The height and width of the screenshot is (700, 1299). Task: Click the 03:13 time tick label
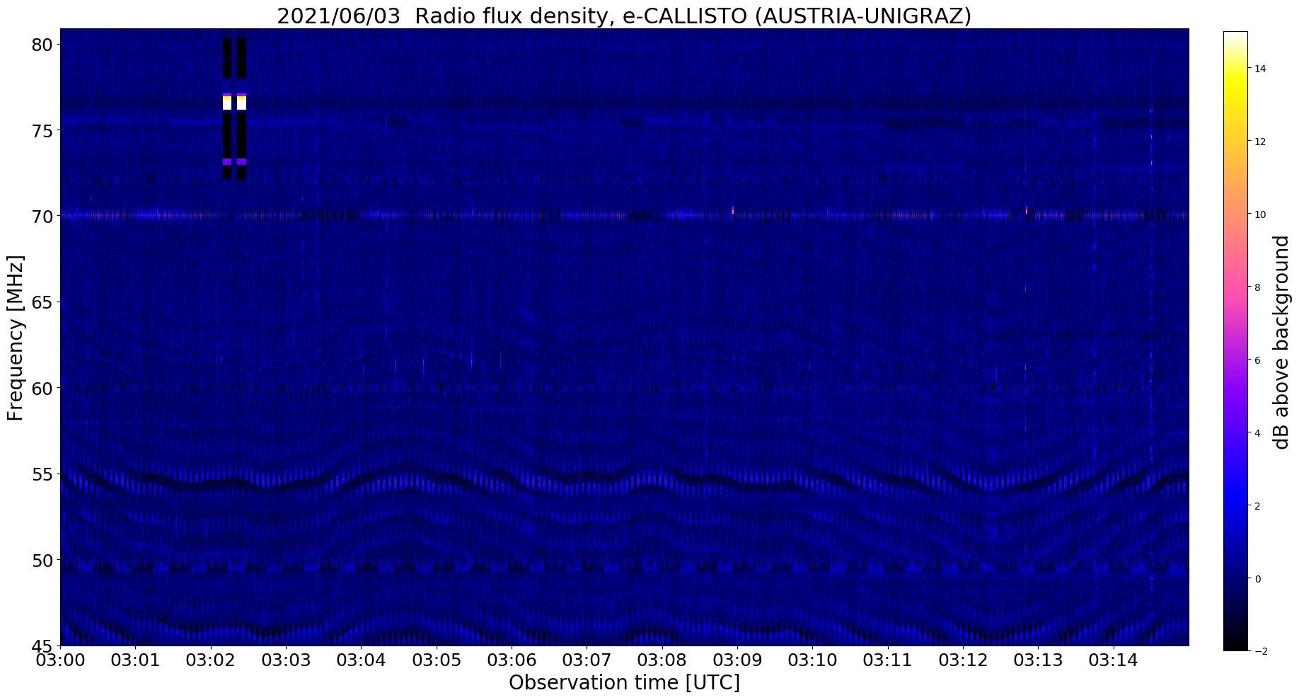[x=1039, y=660]
